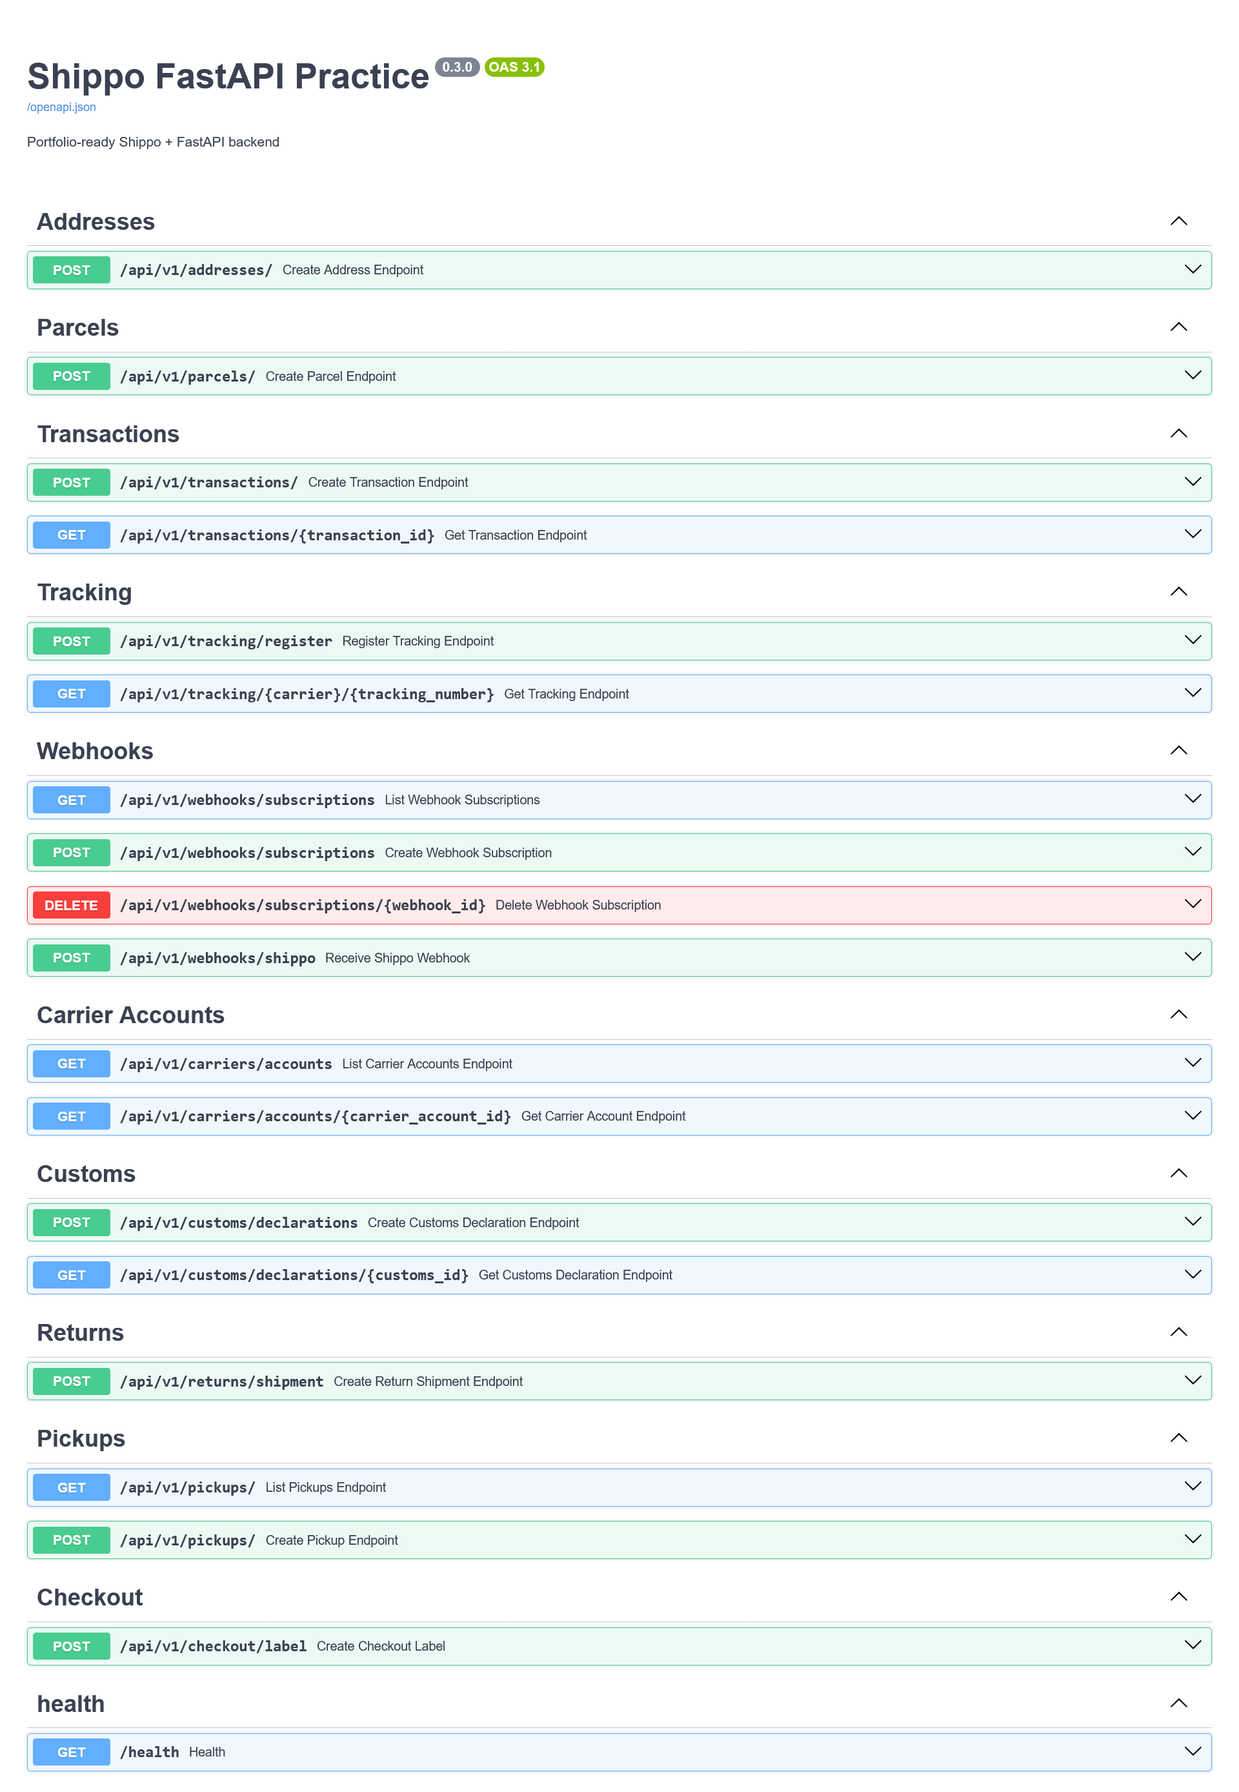Click the Transactions tag heading
The height and width of the screenshot is (1792, 1239).
[x=108, y=434]
